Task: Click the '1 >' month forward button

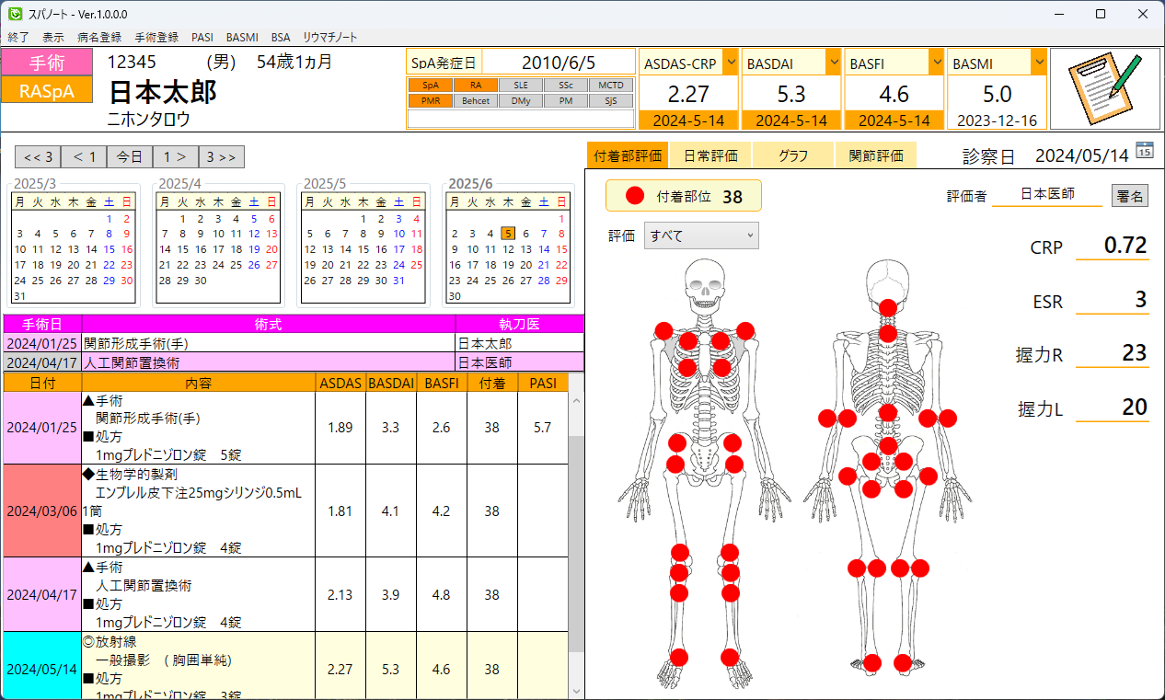Action: tap(176, 156)
